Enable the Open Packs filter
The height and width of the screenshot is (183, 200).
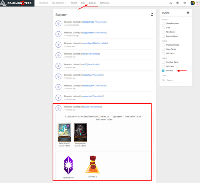pyautogui.click(x=163, y=49)
